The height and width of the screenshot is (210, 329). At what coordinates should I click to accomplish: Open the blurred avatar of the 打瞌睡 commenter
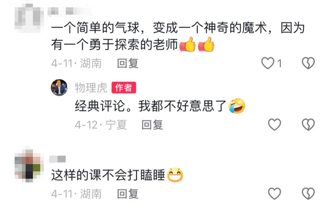pos(28,164)
